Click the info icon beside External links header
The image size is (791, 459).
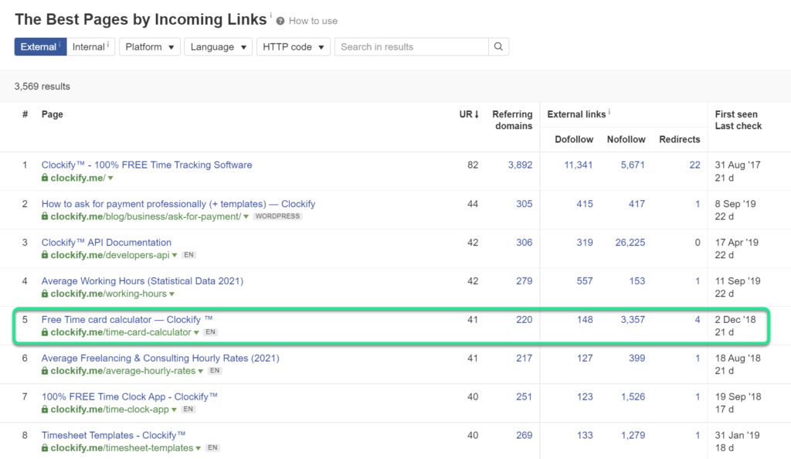[x=609, y=112]
